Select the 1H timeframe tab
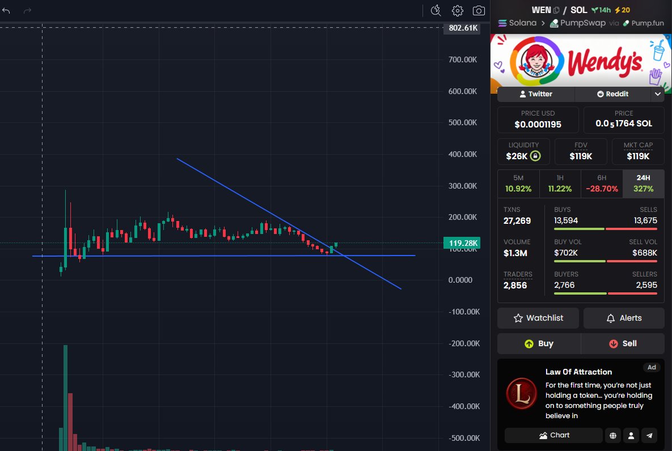 pyautogui.click(x=560, y=184)
